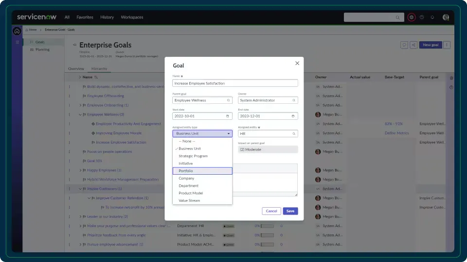Click the search magnifier in the header

[397, 17]
